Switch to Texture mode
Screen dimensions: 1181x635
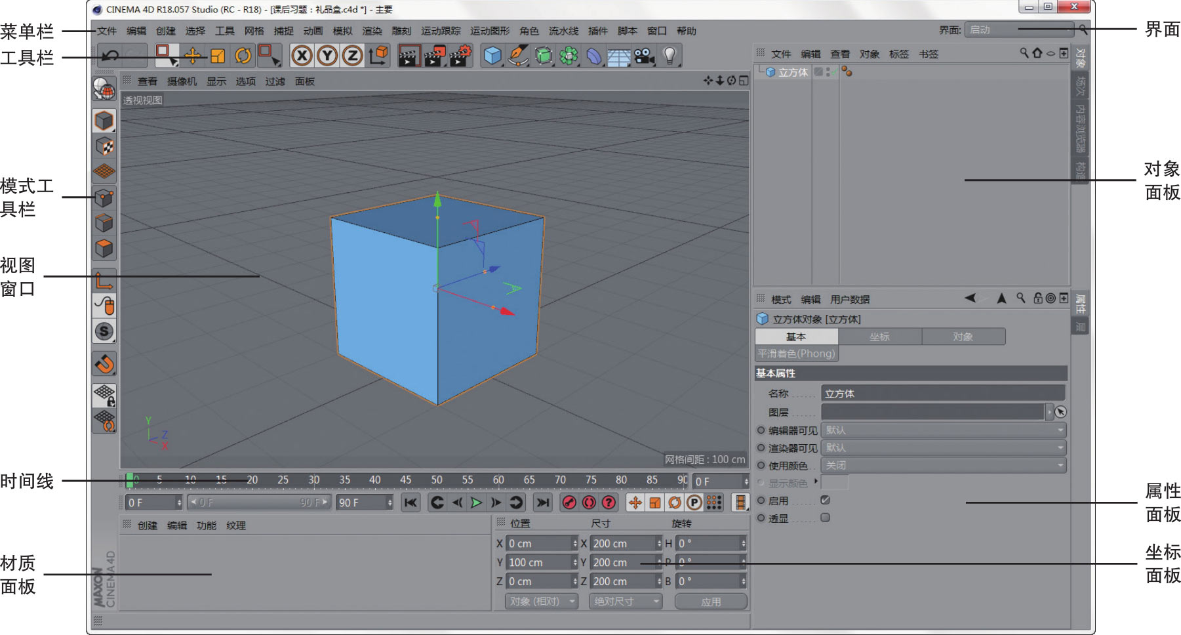pos(104,146)
